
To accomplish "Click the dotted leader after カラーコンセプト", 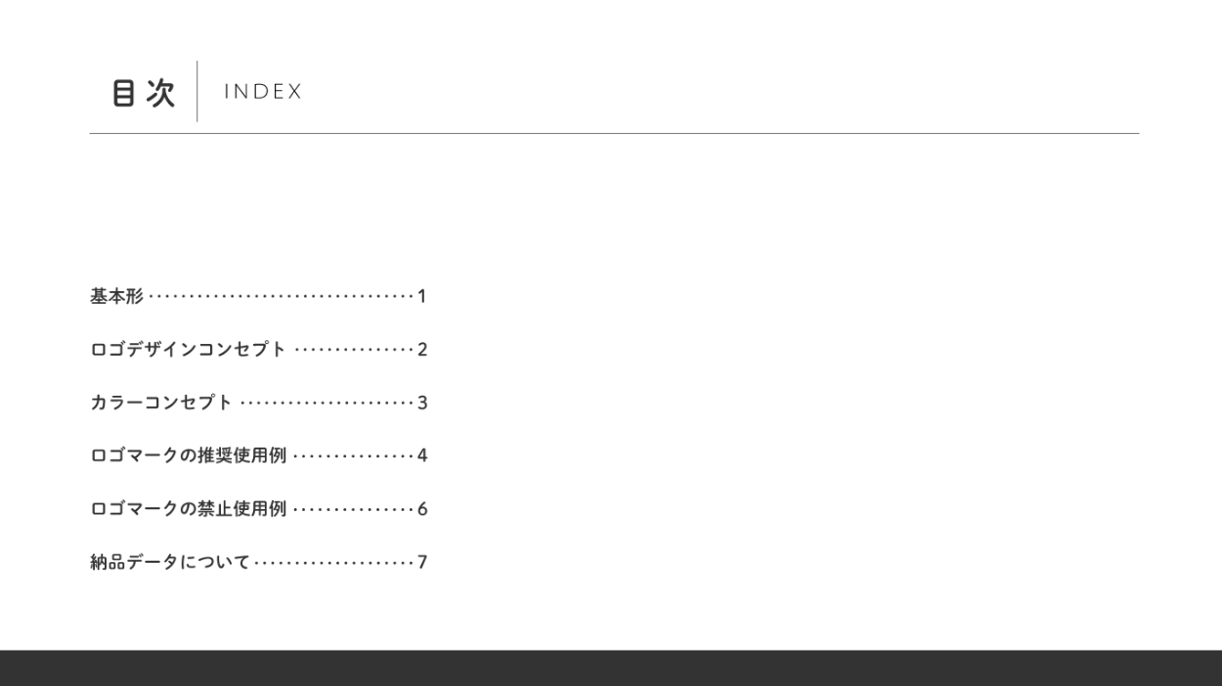I will point(327,403).
